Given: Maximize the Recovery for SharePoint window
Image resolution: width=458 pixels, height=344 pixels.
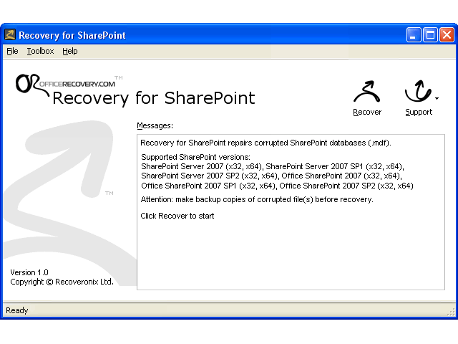Looking at the screenshot, I should (430, 35).
